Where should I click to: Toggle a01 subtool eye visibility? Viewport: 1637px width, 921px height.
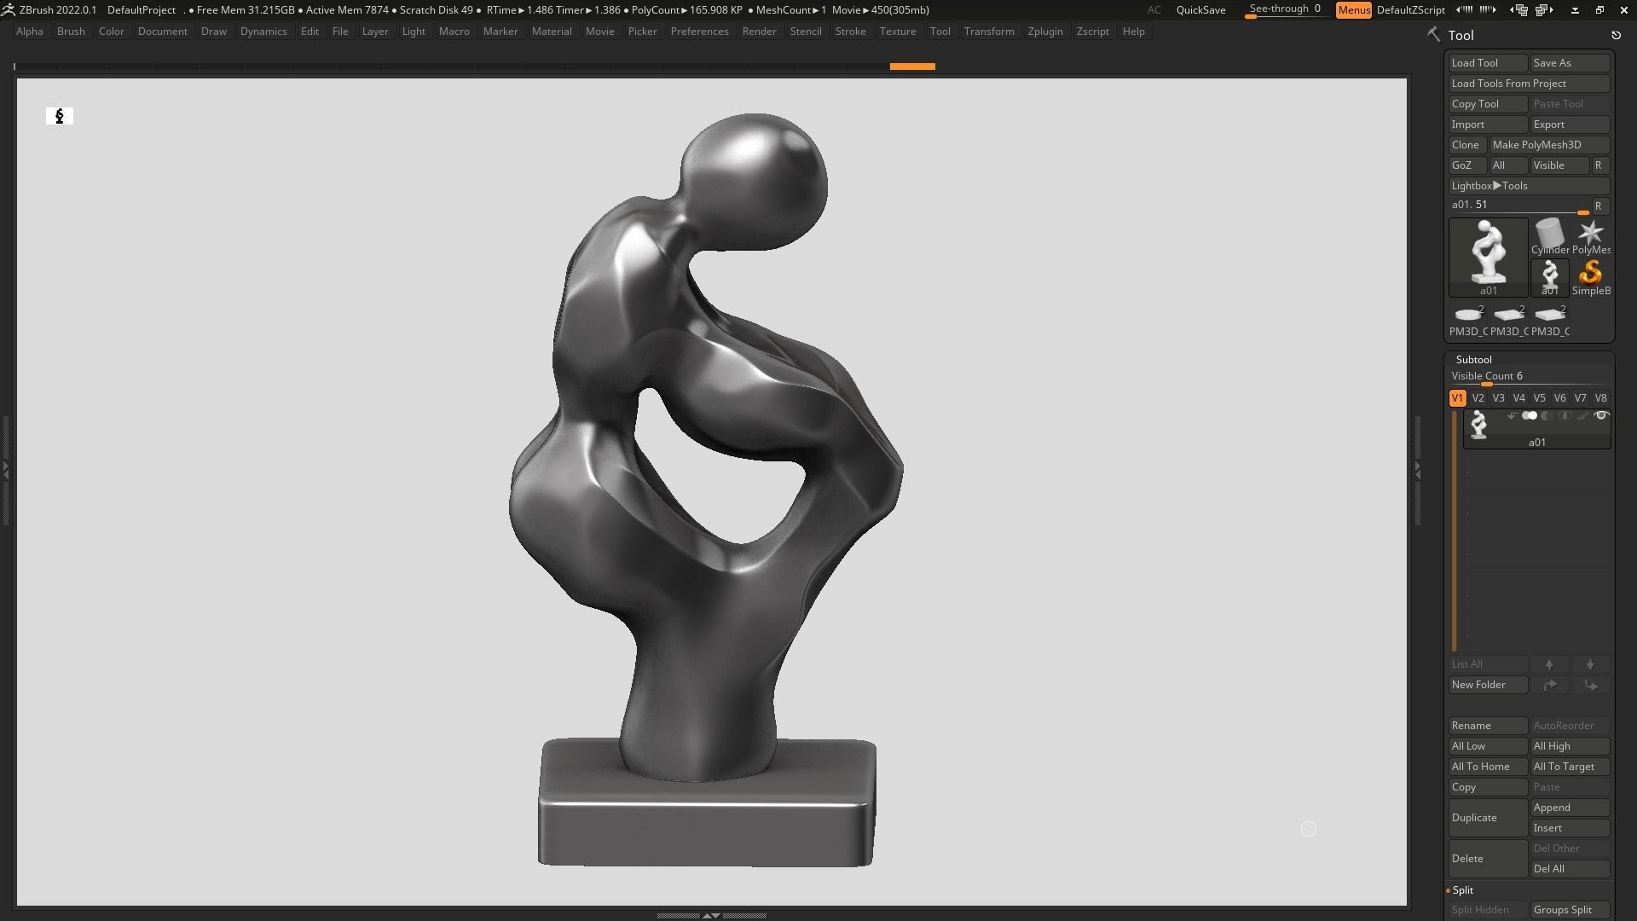1601,416
